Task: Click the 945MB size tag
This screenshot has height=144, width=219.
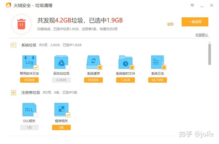Action: [93, 80]
